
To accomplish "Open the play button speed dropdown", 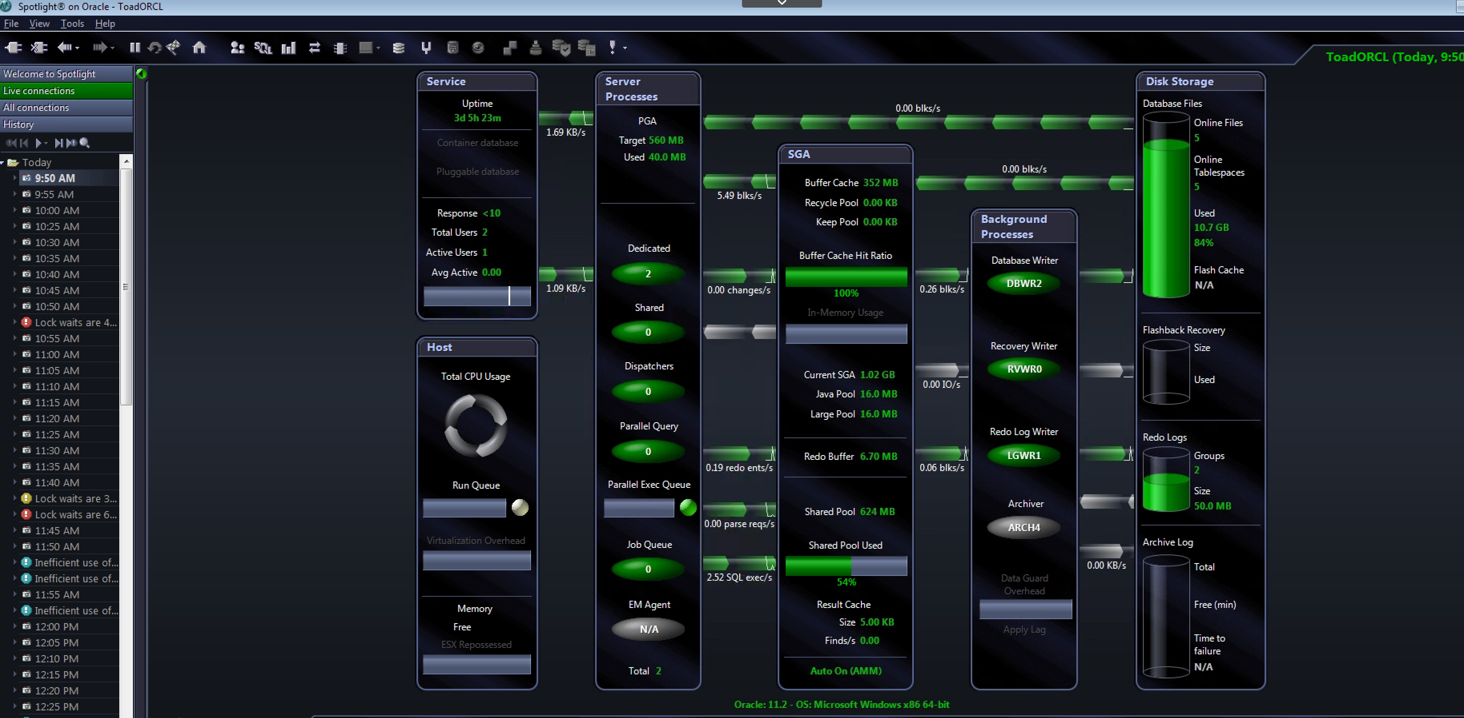I will click(46, 144).
